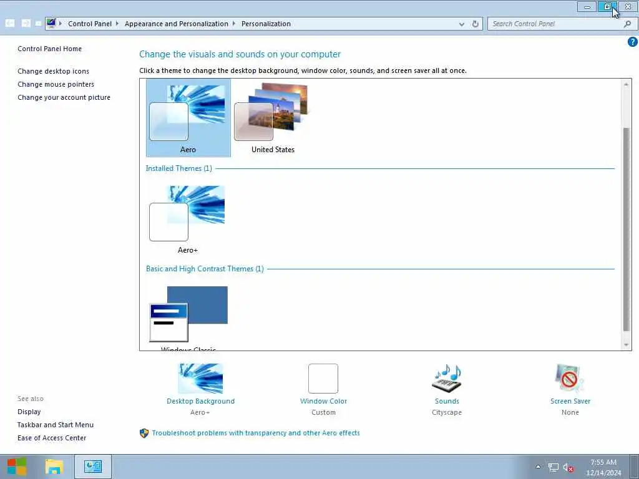Click Control Panel breadcrumb
The height and width of the screenshot is (479, 639).
tap(90, 24)
